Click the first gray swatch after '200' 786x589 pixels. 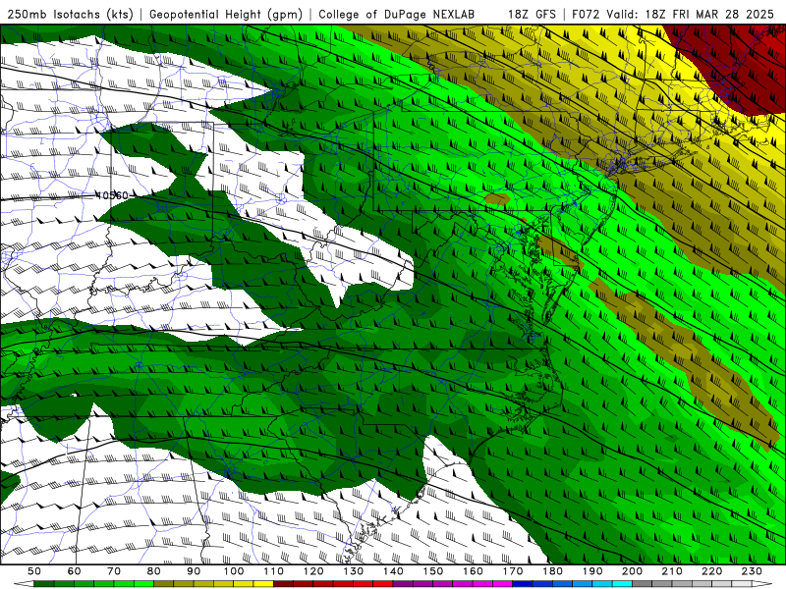[643, 584]
